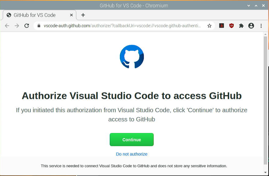
Task: Close the Chromium window with the X
Action: coord(263,6)
